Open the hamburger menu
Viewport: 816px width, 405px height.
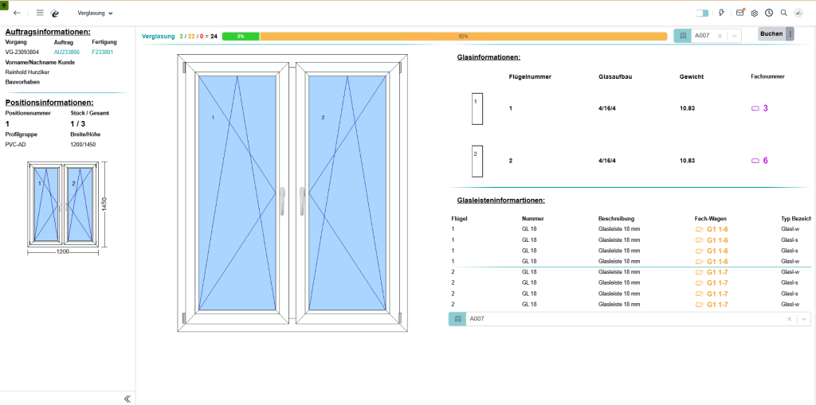click(x=40, y=13)
